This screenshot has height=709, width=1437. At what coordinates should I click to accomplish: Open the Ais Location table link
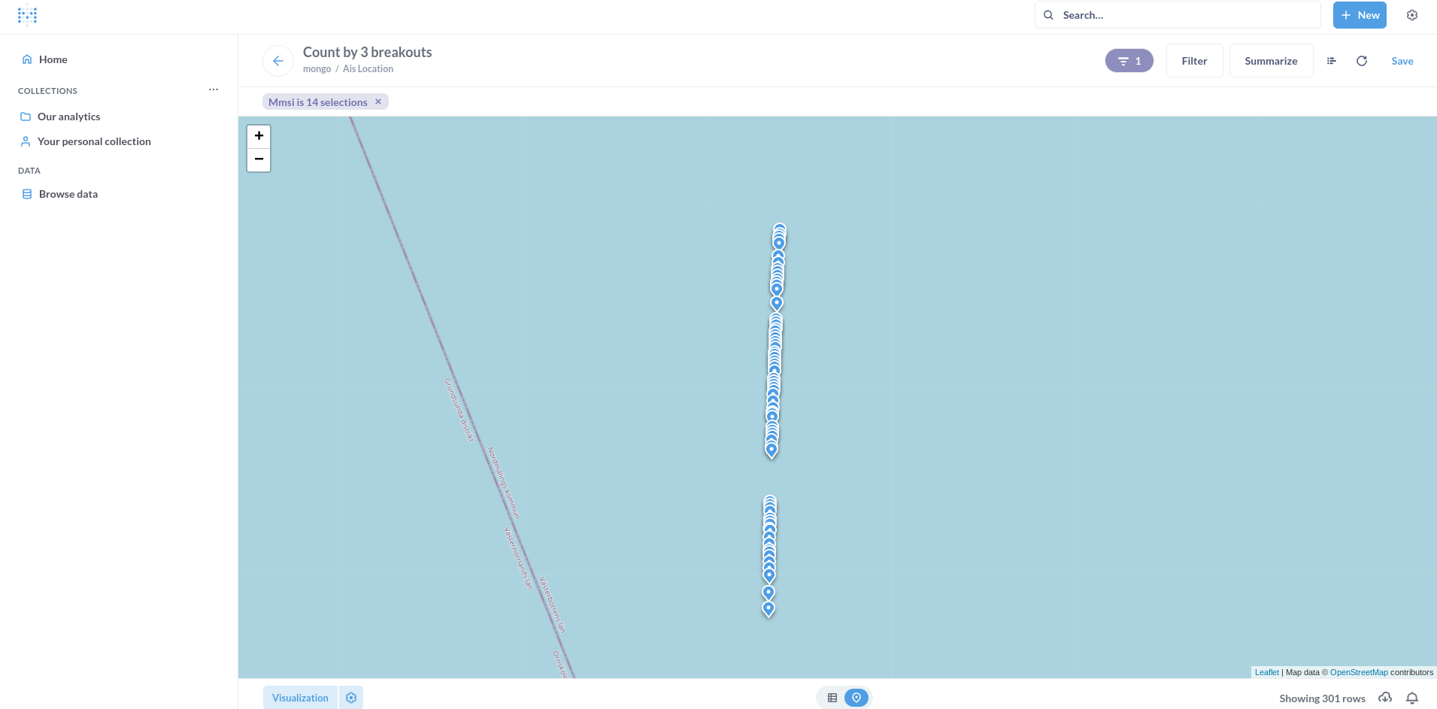point(368,69)
